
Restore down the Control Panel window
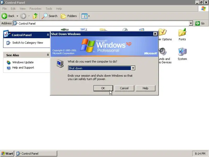pyautogui.click(x=201, y=2)
